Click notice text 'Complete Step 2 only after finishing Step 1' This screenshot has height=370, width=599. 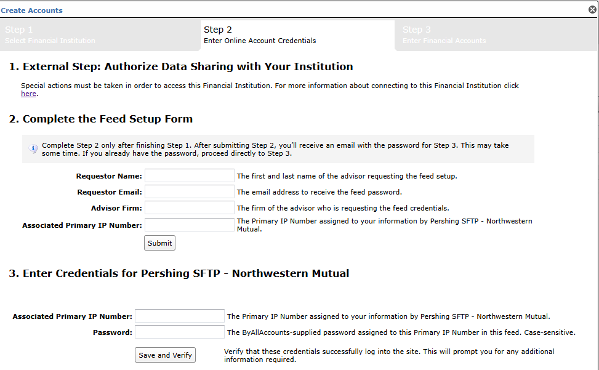click(x=275, y=150)
